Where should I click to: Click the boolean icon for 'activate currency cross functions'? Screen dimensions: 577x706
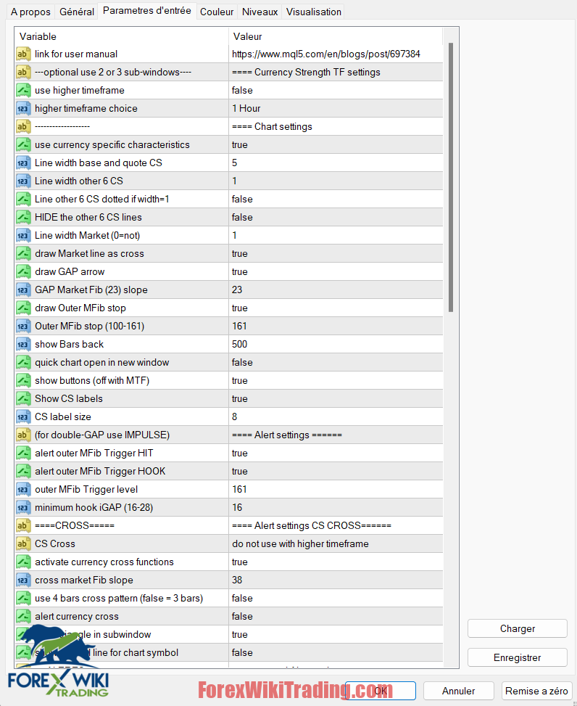[23, 562]
